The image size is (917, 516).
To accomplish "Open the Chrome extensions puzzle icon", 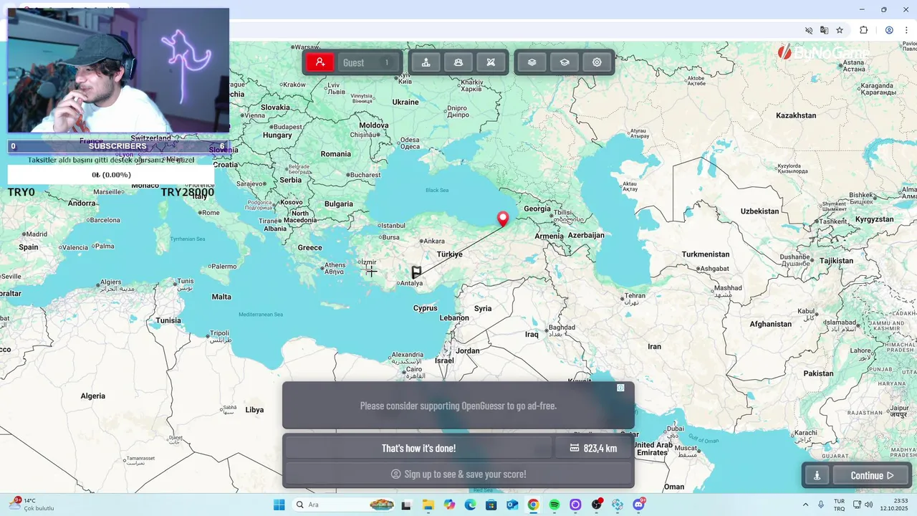I will [863, 30].
